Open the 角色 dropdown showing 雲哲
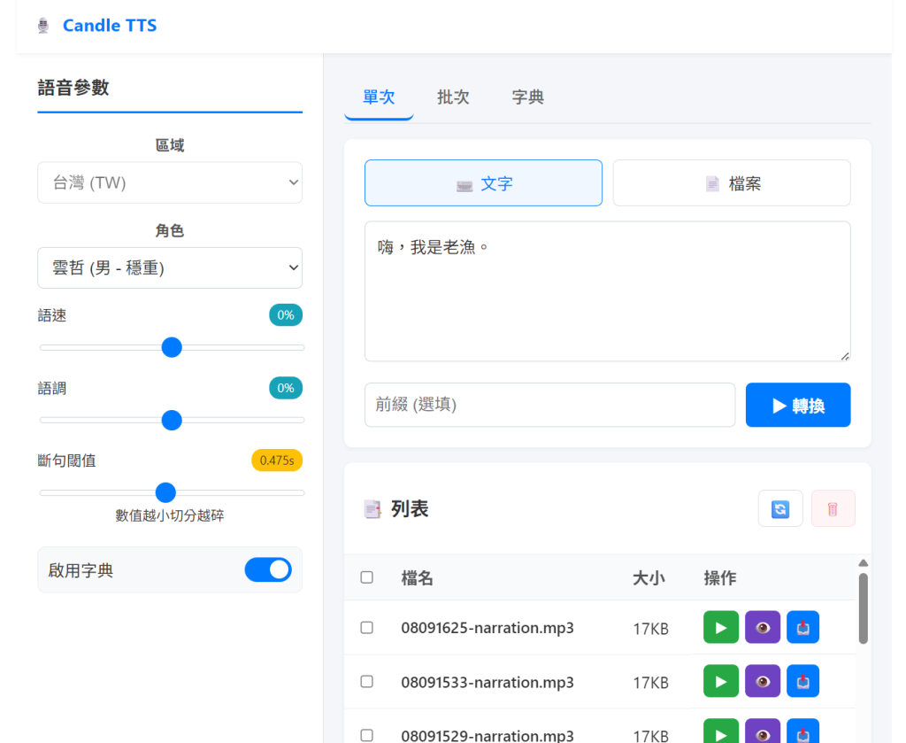 tap(170, 267)
